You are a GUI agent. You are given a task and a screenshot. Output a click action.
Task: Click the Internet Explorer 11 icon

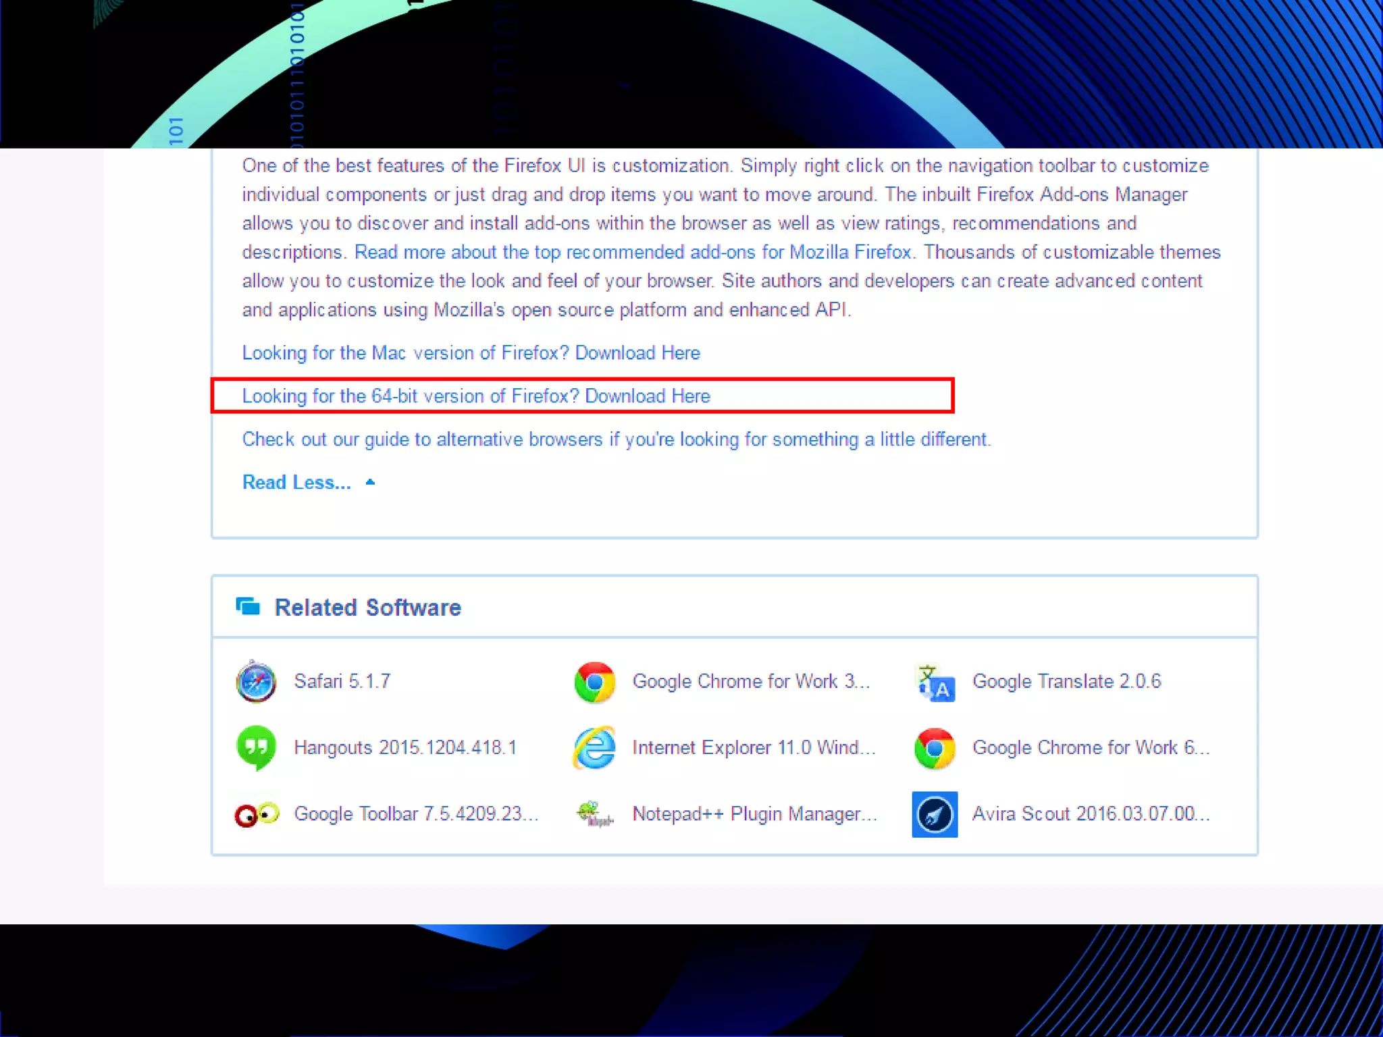(x=594, y=748)
